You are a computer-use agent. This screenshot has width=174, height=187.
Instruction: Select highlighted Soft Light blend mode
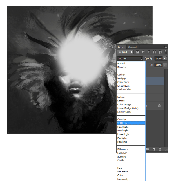coord(131,123)
